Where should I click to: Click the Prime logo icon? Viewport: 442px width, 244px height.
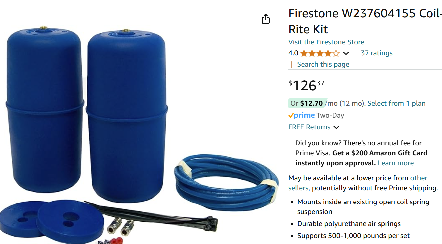point(301,115)
